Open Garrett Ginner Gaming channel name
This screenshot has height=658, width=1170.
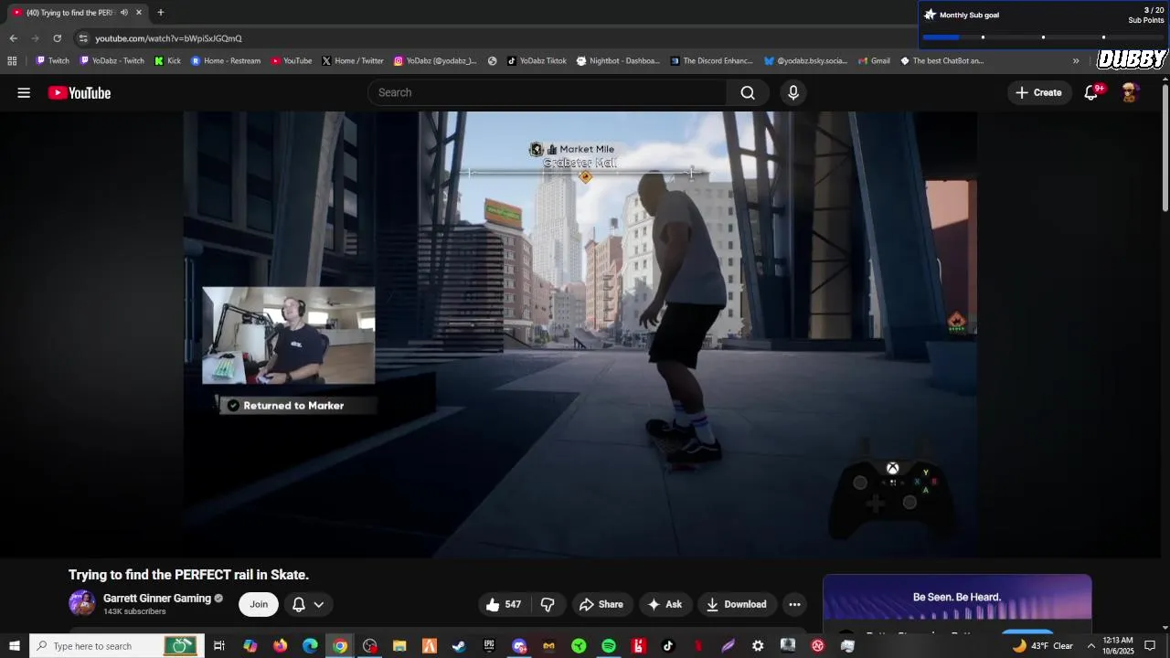[x=157, y=599]
